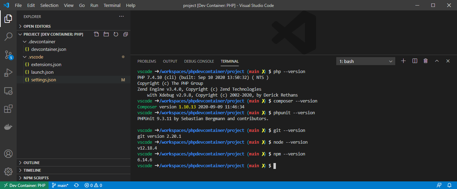
Task: Expand the NPM Scripts section
Action: tap(74, 178)
